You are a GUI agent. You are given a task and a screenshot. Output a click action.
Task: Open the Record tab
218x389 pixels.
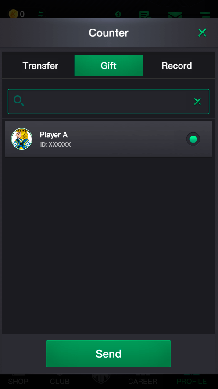tap(176, 66)
